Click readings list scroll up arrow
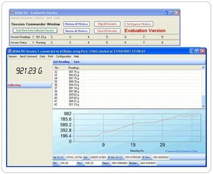The height and width of the screenshot is (174, 213). [x=203, y=68]
